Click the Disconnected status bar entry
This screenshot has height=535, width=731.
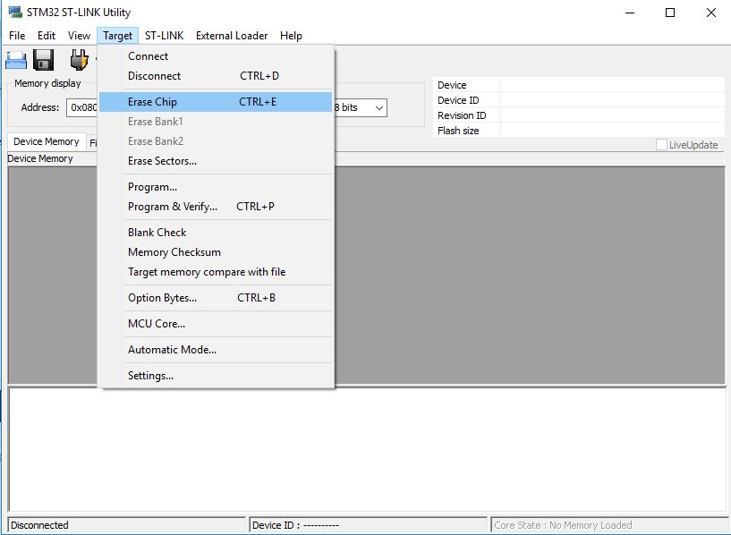tap(126, 525)
